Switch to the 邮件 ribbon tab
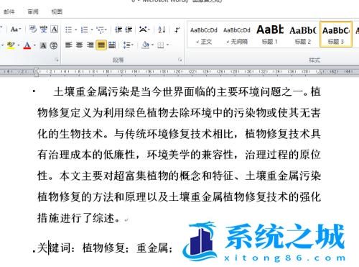359x267 pixels. point(9,12)
